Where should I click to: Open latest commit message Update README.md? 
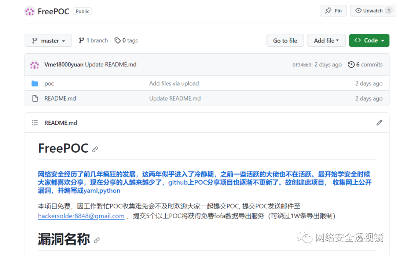pyautogui.click(x=111, y=65)
